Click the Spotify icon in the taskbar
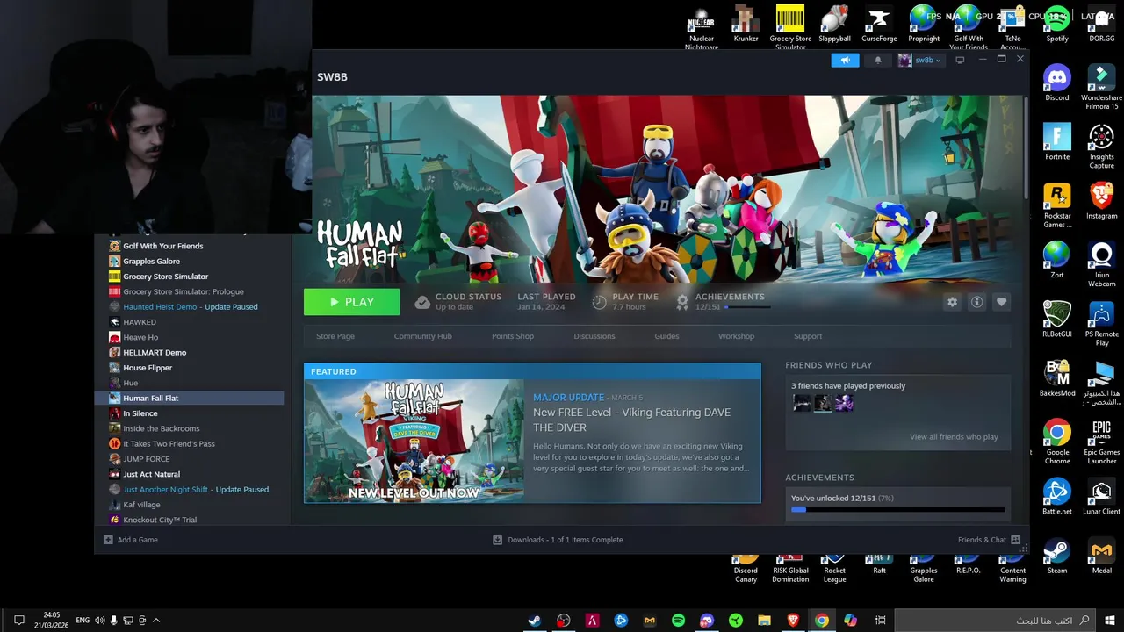 tap(678, 621)
